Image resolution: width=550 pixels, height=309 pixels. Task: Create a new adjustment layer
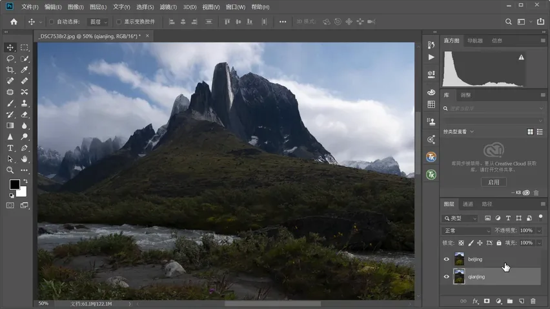[498, 301]
